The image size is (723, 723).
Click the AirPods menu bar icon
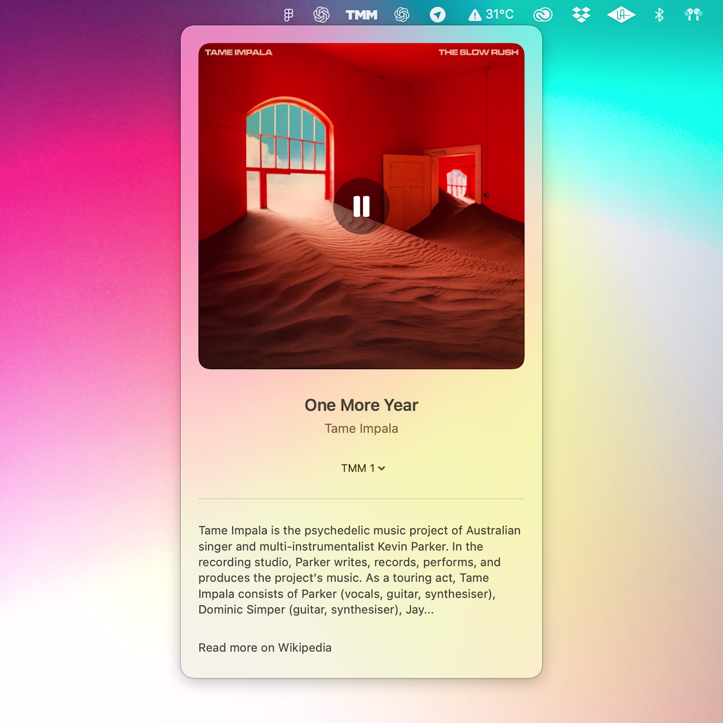pos(693,15)
